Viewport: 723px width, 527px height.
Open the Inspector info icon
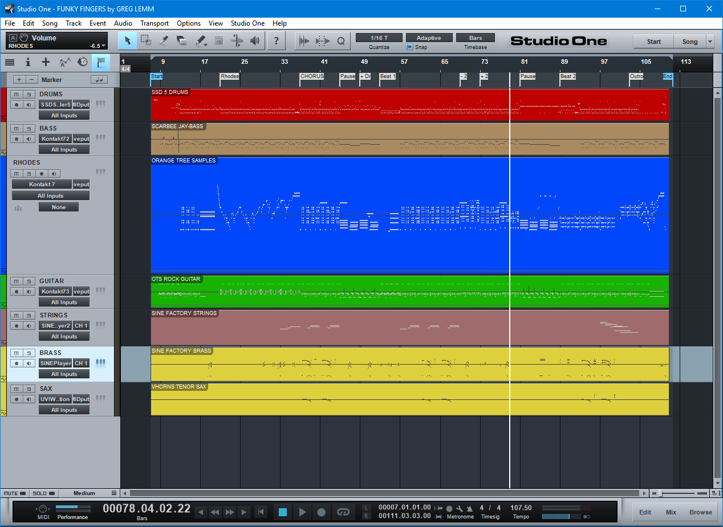28,62
